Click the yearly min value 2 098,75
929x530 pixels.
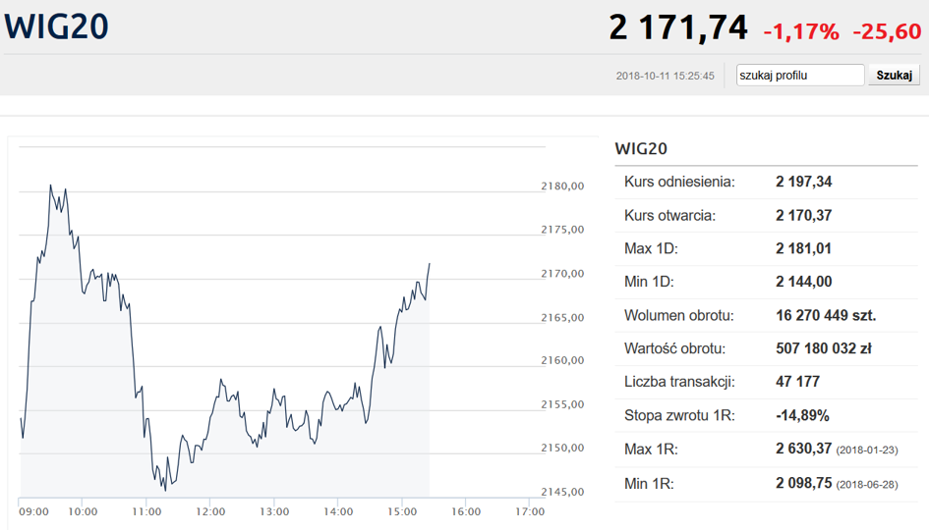click(803, 483)
